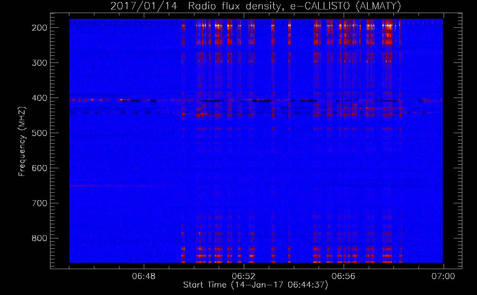
Task: Click the 500 frequency tick label
Action: point(39,133)
